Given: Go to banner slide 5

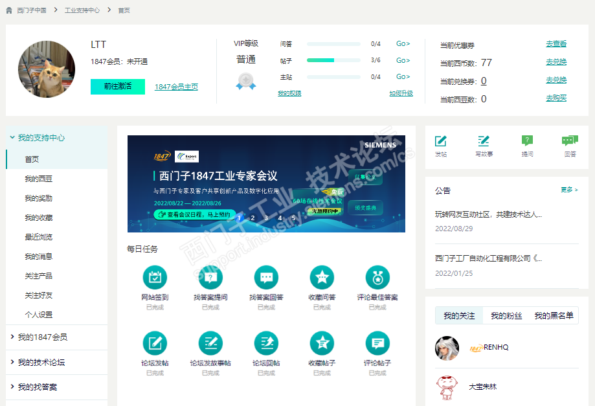Looking at the screenshot, I should pyautogui.click(x=293, y=218).
